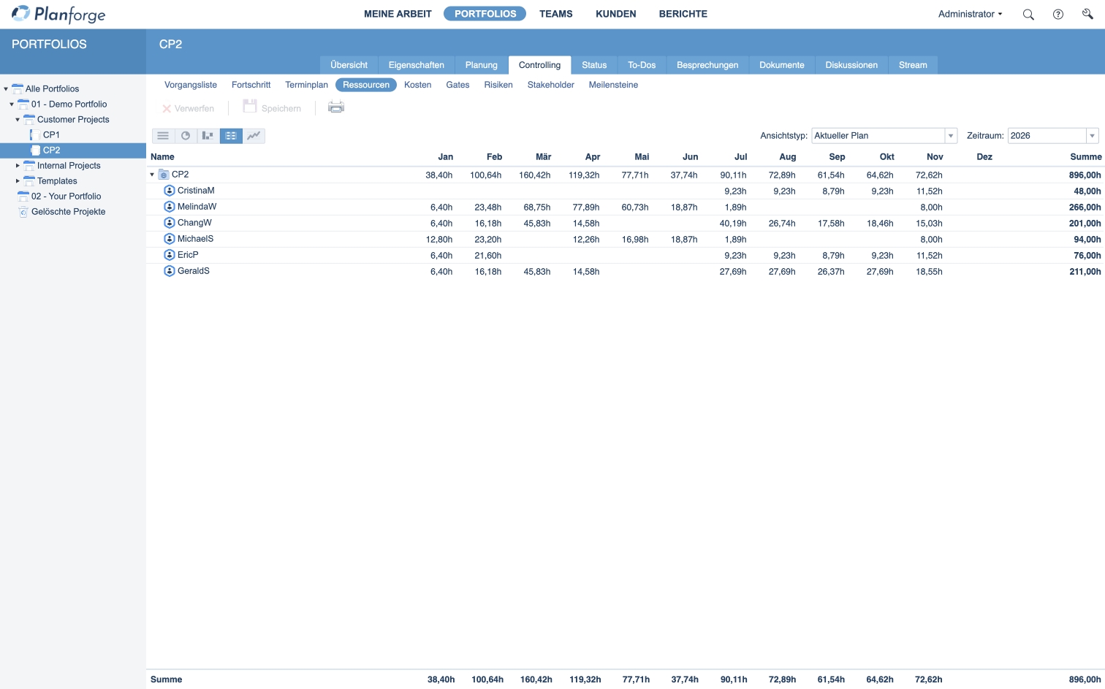Click the CP2 project icon in the table
The height and width of the screenshot is (689, 1105).
[x=164, y=175]
